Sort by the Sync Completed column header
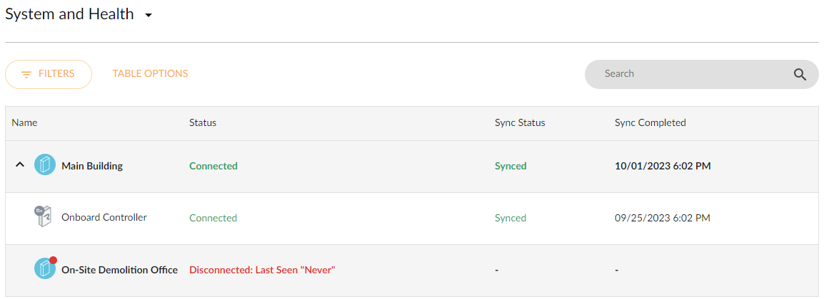This screenshot has width=824, height=299. click(650, 122)
